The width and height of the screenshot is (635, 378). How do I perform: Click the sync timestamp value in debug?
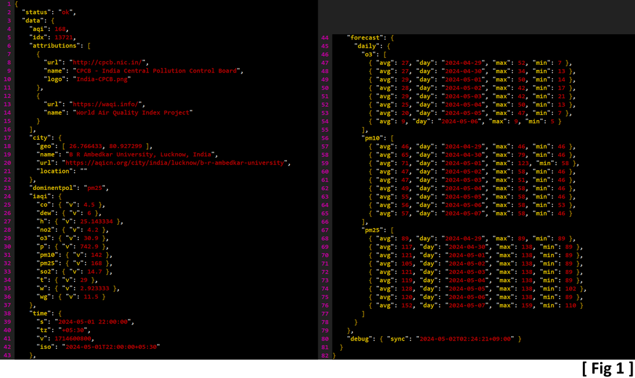coord(466,339)
